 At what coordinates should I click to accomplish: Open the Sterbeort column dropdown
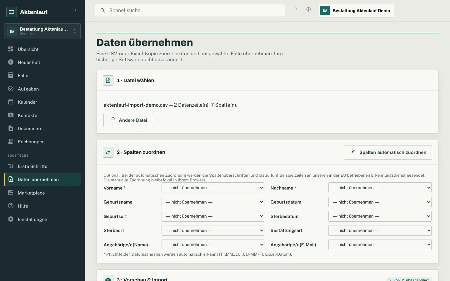pos(213,230)
